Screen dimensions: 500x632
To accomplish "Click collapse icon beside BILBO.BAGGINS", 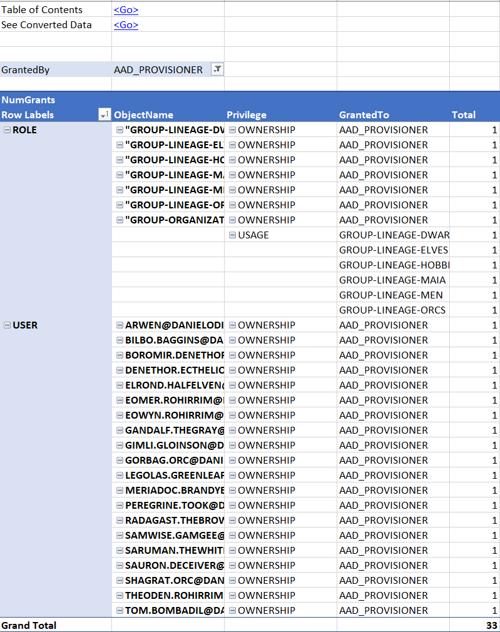I will click(120, 340).
